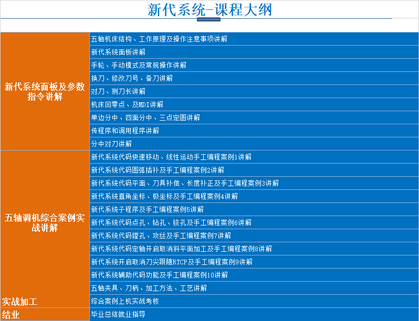Click the 结业 category cell
The image size is (419, 321).
12,315
